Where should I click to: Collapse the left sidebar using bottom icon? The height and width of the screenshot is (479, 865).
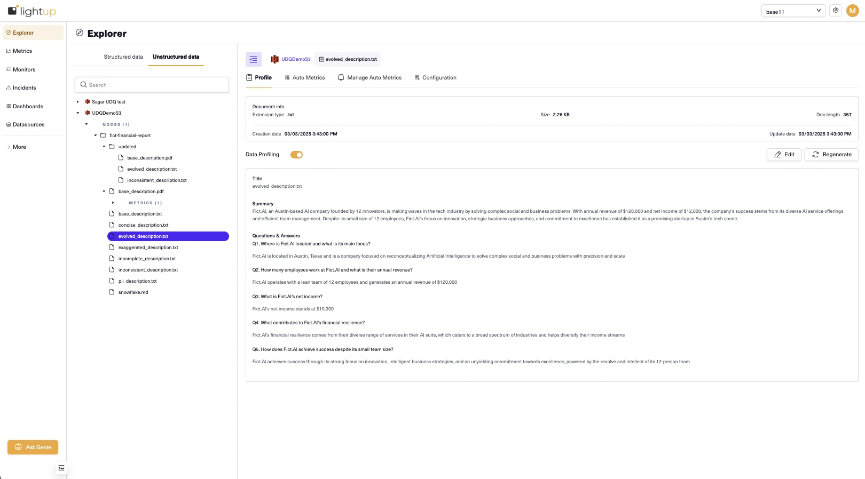point(61,468)
